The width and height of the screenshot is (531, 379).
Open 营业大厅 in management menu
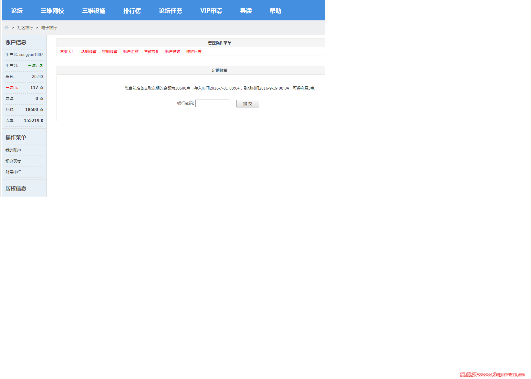pyautogui.click(x=68, y=52)
